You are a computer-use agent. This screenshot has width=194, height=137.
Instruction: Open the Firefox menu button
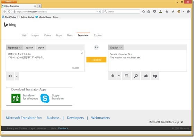click(9, 2)
